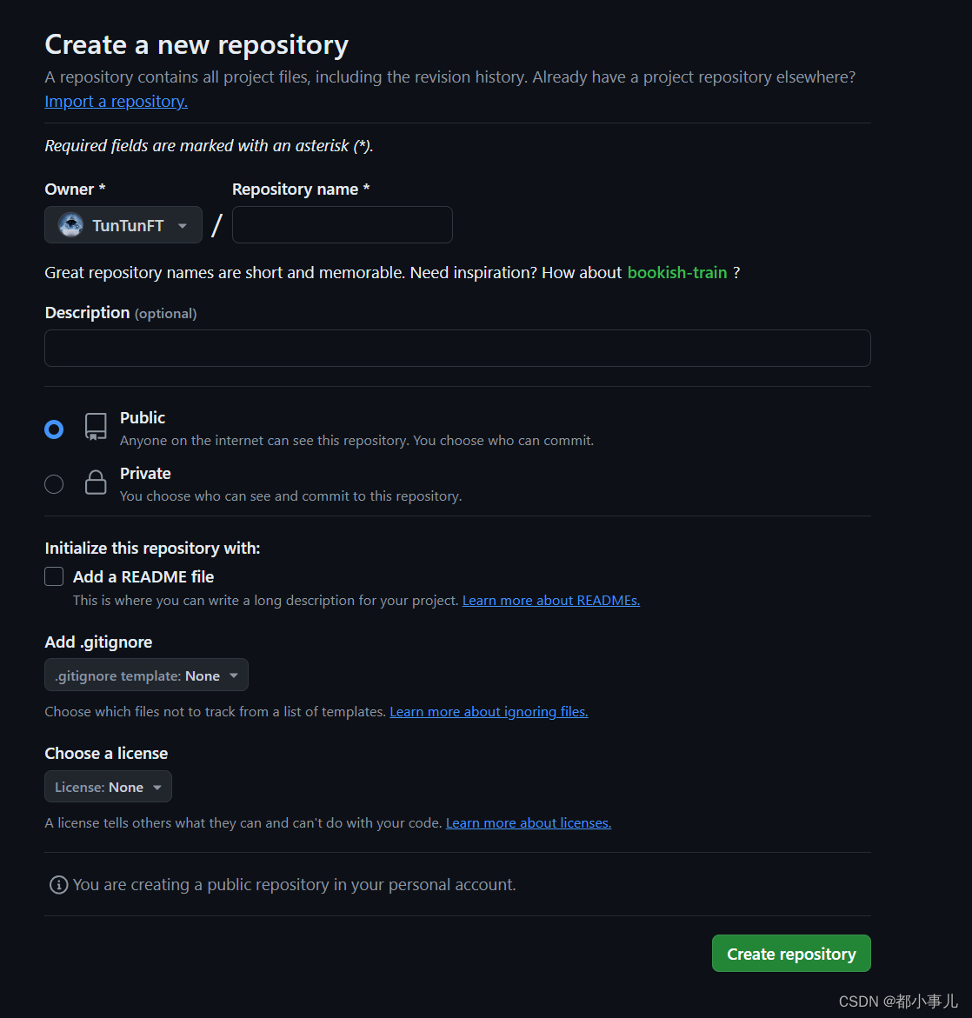
Task: Open the Owner TunTunFT dropdown
Action: point(123,225)
